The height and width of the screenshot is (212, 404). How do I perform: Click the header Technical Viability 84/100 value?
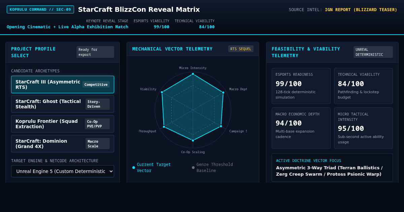click(207, 27)
